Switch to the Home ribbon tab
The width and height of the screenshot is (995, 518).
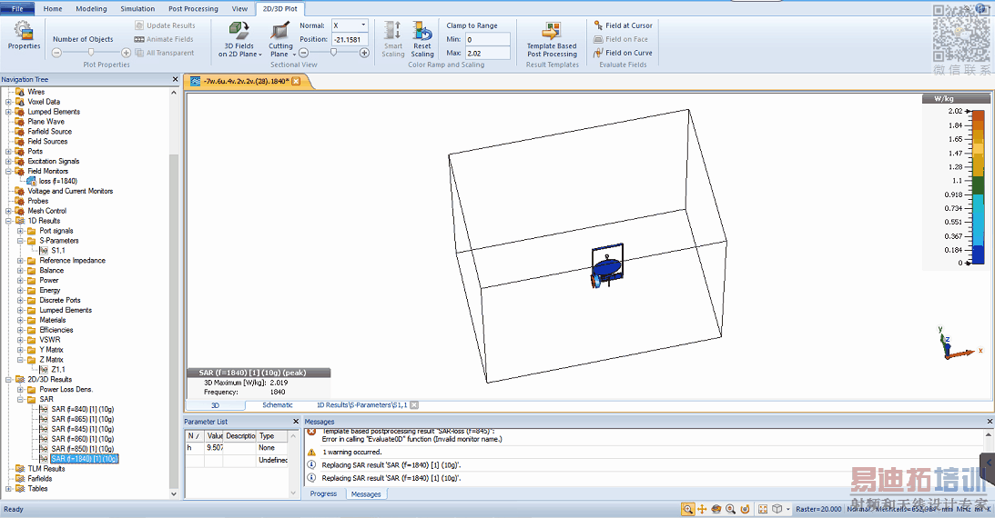coord(53,9)
